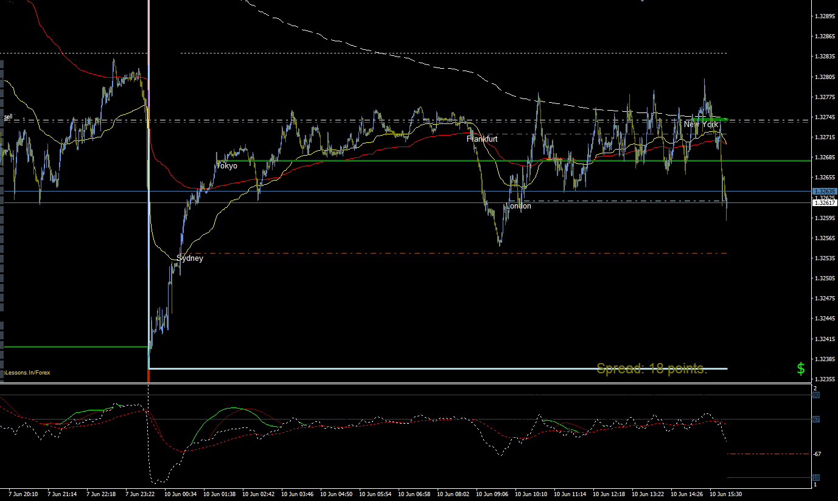
Task: Click the '10 Jun 03:46' time label
Action: (298, 494)
